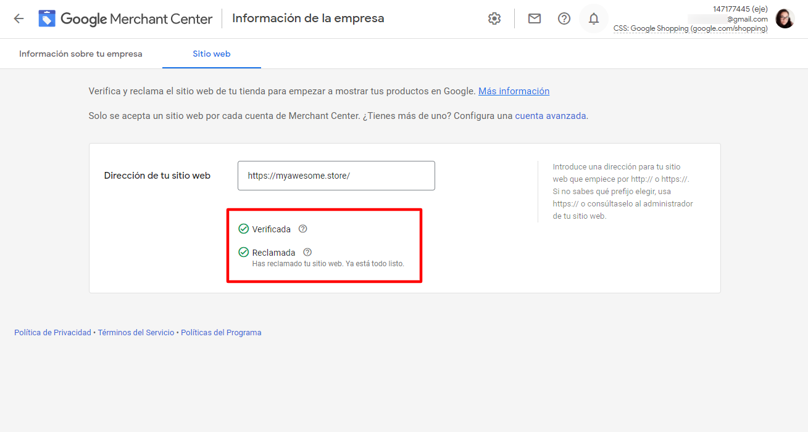
Task: Open the mail envelope icon
Action: tap(535, 18)
